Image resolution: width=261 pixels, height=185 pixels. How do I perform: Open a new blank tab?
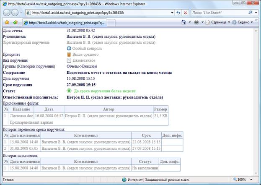pyautogui.click(x=111, y=23)
